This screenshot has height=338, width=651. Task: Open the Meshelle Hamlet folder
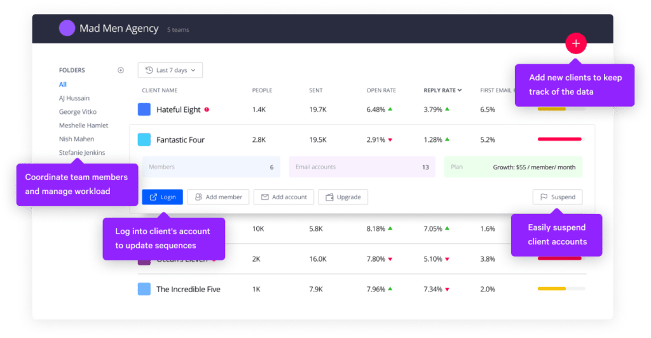(83, 125)
